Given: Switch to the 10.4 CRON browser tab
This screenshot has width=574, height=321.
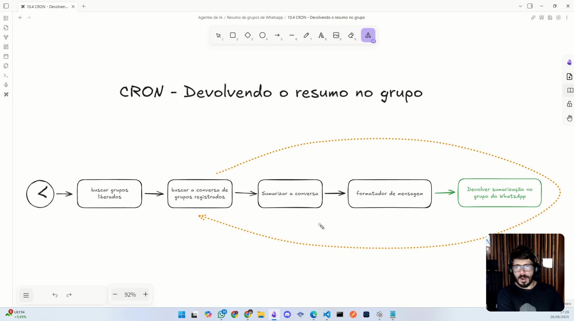Looking at the screenshot, I should tap(45, 6).
